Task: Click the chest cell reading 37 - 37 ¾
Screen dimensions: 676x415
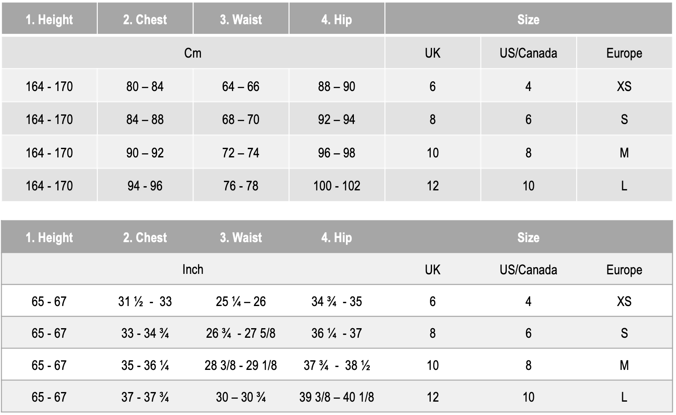Action: 145,397
